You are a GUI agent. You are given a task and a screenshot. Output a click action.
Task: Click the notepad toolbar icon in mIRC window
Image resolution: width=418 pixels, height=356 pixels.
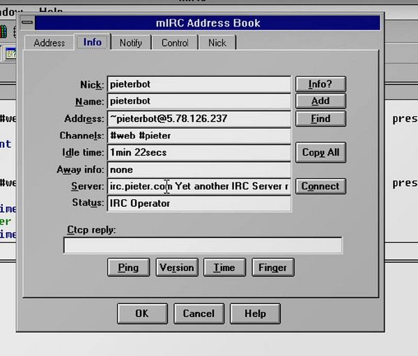click(x=11, y=54)
